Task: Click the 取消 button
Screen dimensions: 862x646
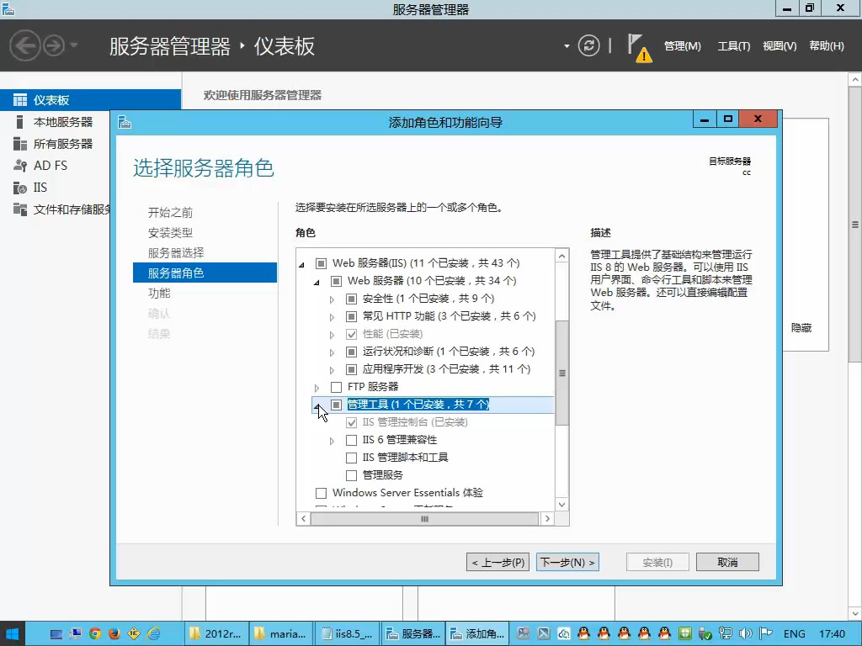Action: tap(727, 562)
